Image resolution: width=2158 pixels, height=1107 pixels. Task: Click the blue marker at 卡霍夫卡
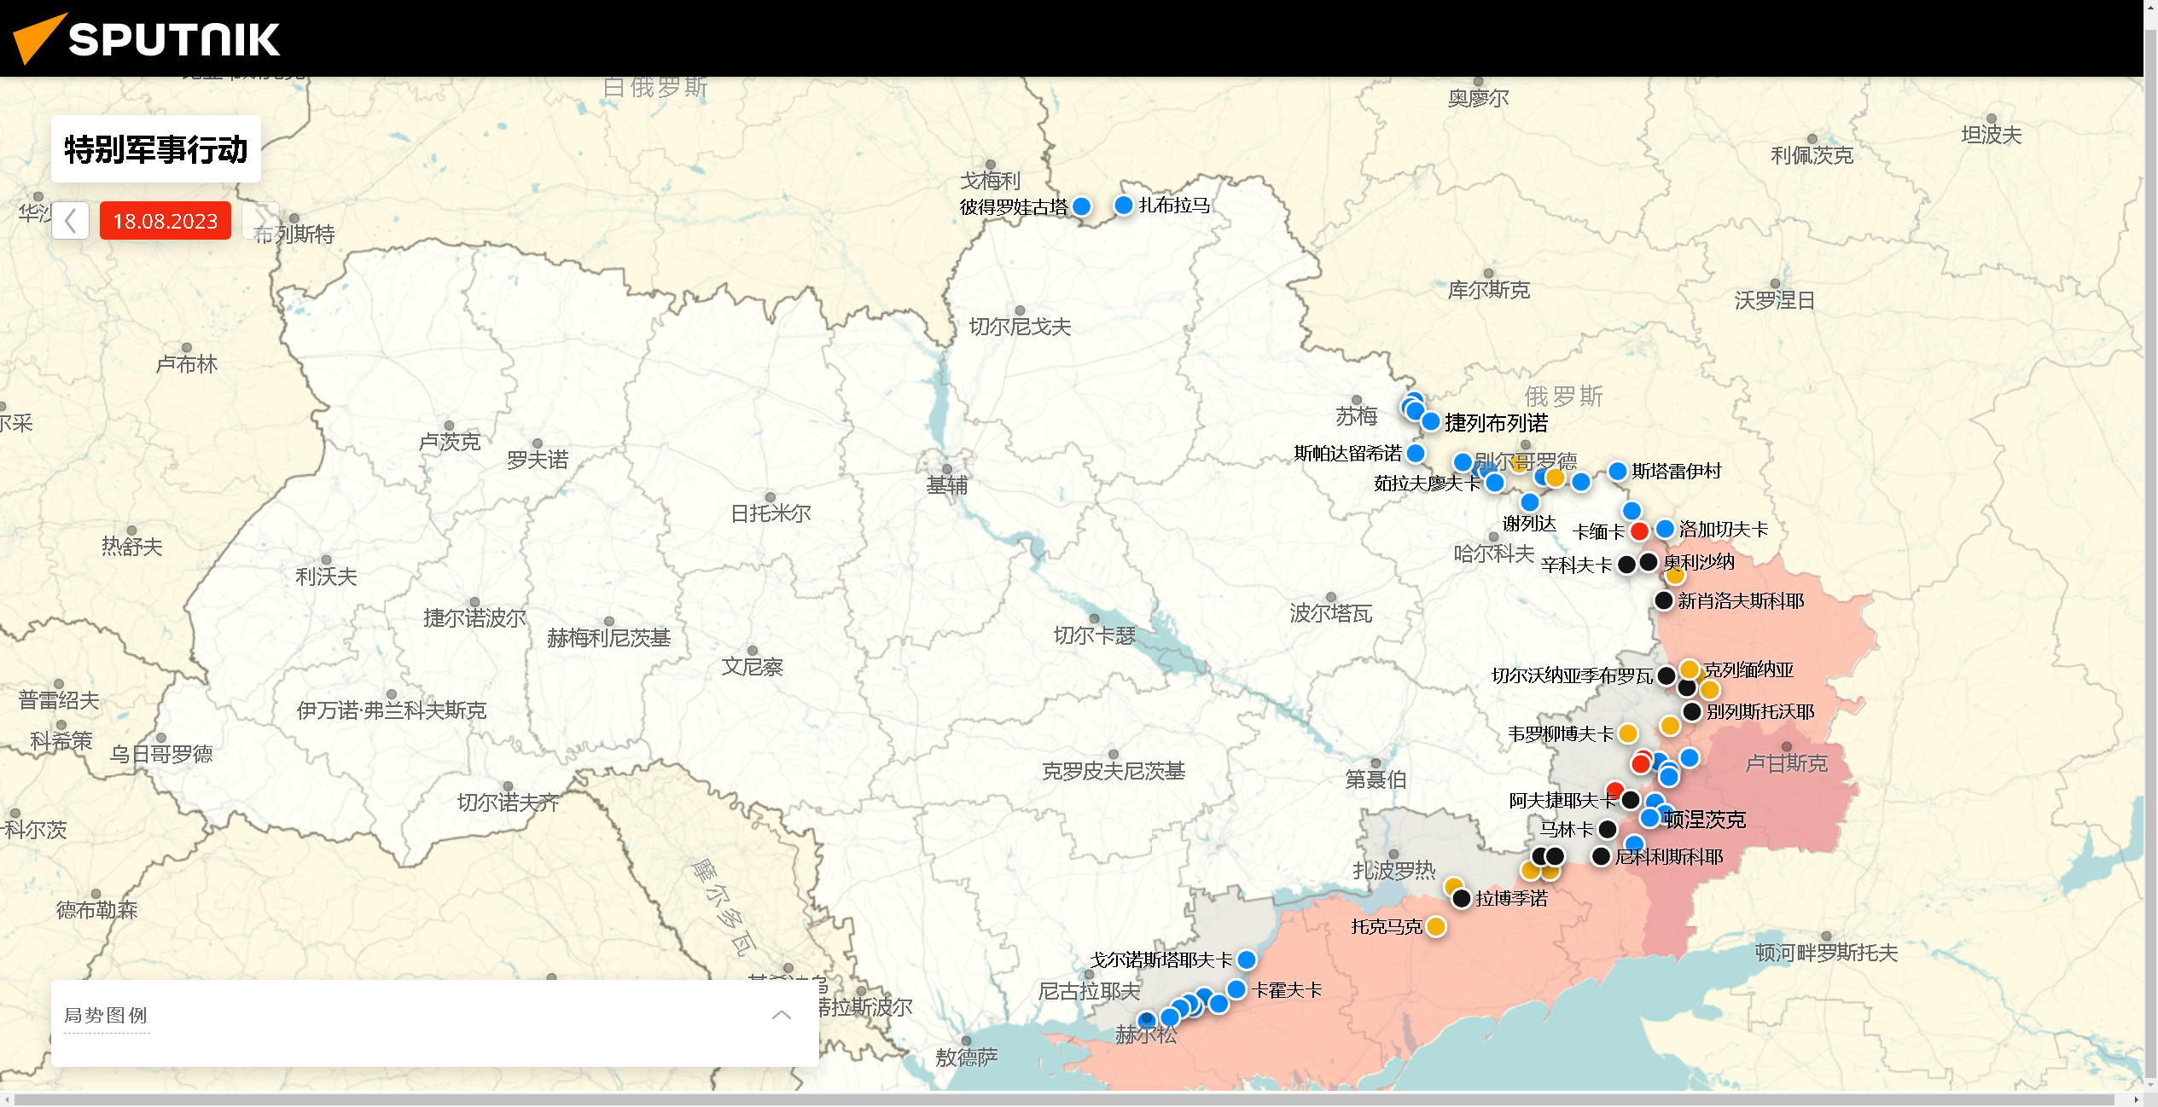click(x=1236, y=989)
